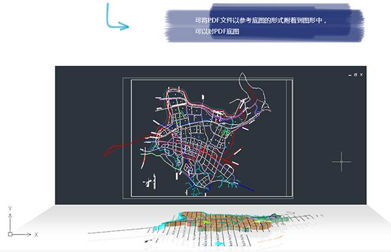This screenshot has height=252, width=391.
Task: Restore the CAD drawing window size
Action: (355, 74)
